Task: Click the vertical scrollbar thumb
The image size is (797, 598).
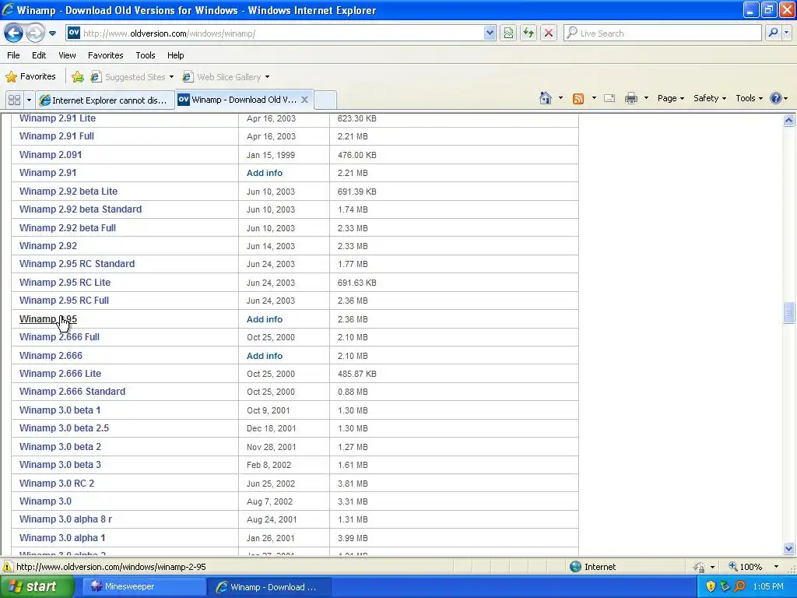Action: tap(788, 313)
